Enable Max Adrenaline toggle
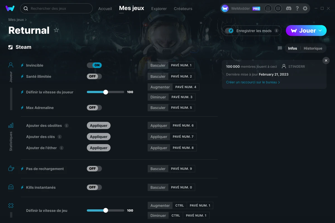 (x=94, y=108)
